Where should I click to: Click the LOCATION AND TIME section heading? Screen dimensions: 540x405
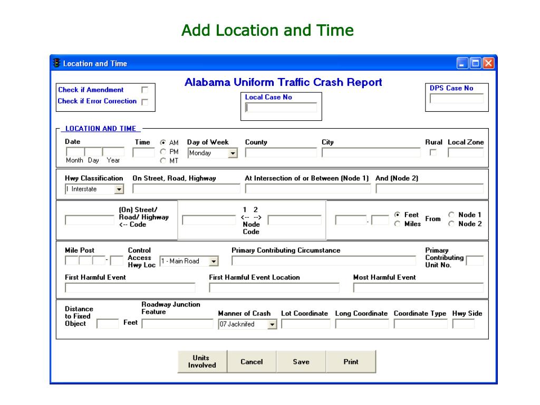click(x=101, y=129)
